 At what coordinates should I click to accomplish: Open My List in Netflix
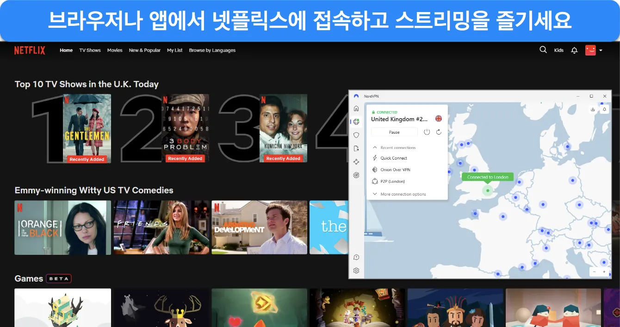coord(175,50)
